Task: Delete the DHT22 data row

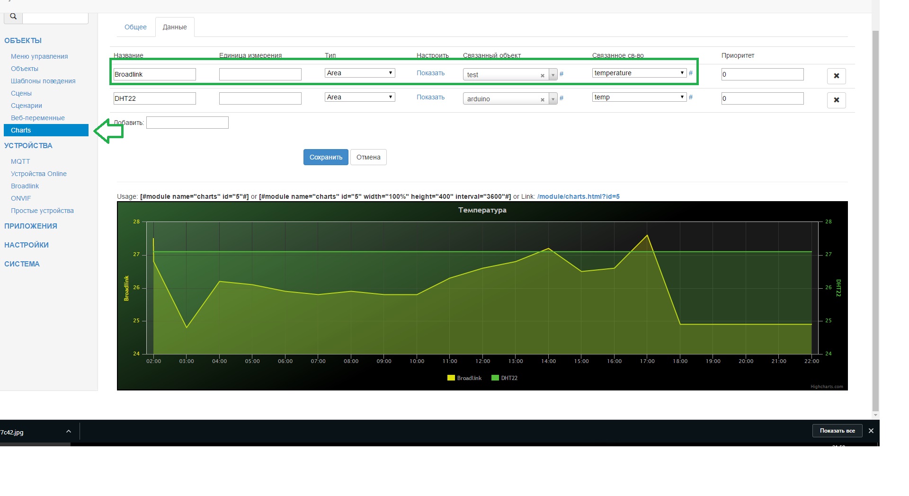Action: (836, 100)
